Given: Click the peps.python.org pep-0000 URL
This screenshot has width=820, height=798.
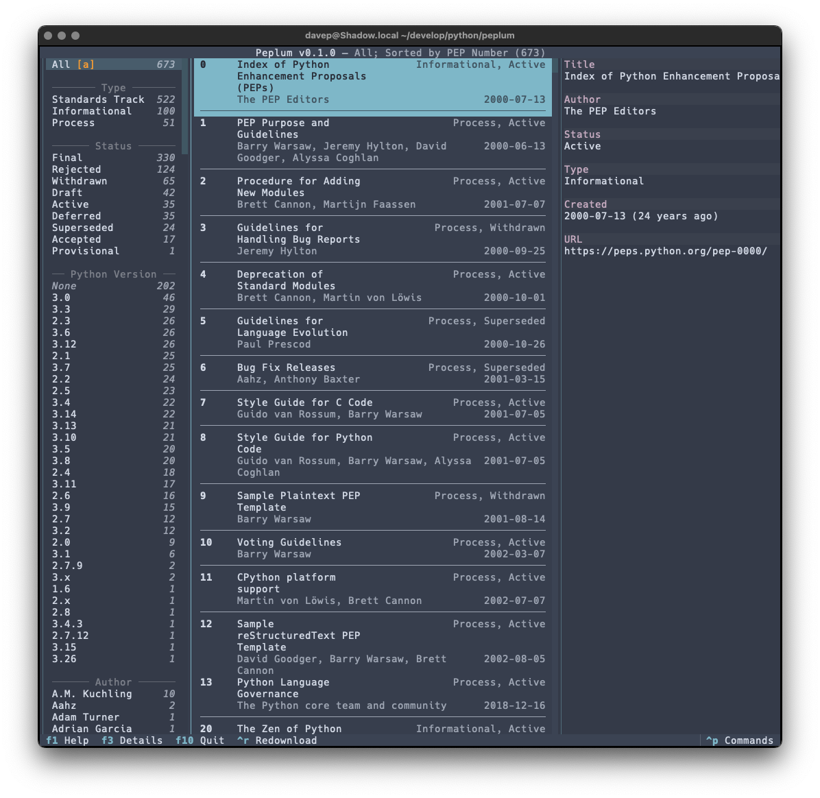Looking at the screenshot, I should point(665,251).
